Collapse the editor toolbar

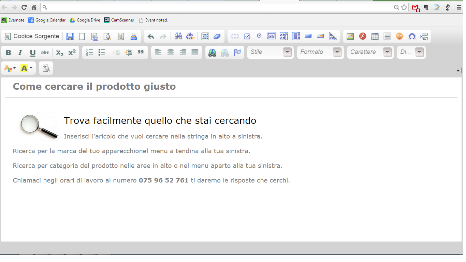458,71
